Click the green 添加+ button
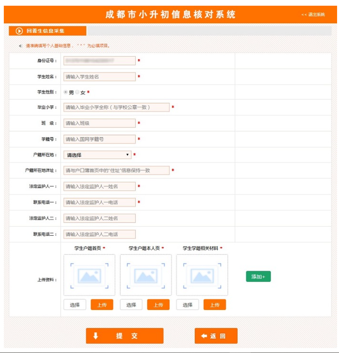Image resolution: width=339 pixels, height=353 pixels. tap(258, 276)
